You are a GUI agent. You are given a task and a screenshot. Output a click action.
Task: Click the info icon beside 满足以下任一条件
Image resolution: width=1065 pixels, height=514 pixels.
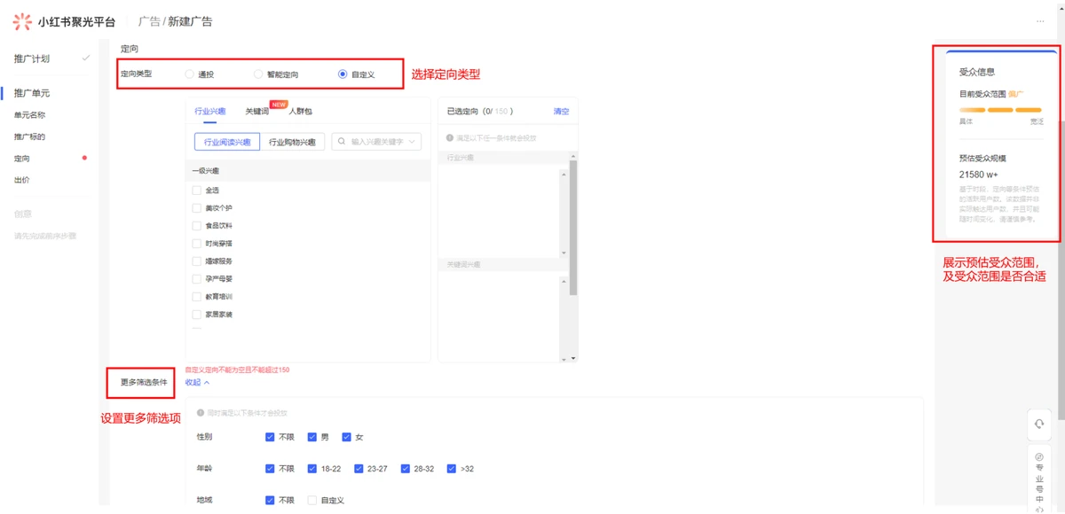(451, 138)
